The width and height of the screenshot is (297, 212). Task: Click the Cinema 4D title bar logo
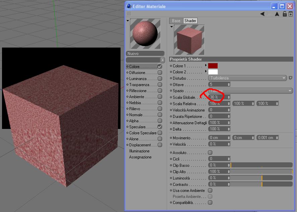point(129,6)
